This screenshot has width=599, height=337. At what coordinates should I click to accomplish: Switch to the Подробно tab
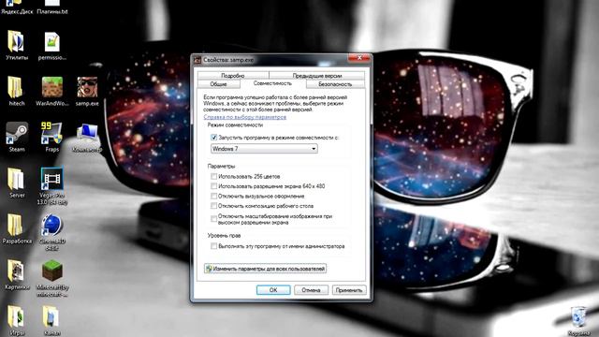coord(233,75)
